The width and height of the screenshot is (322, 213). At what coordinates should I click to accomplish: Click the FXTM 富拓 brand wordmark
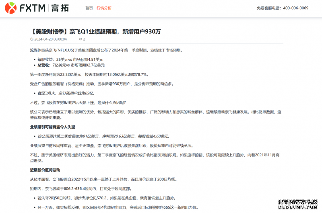point(44,8)
